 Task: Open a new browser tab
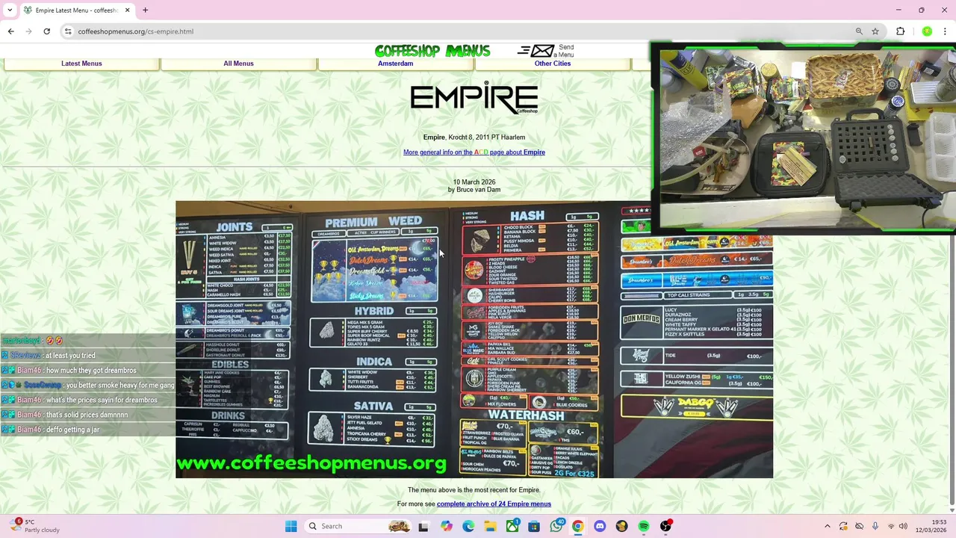point(145,10)
